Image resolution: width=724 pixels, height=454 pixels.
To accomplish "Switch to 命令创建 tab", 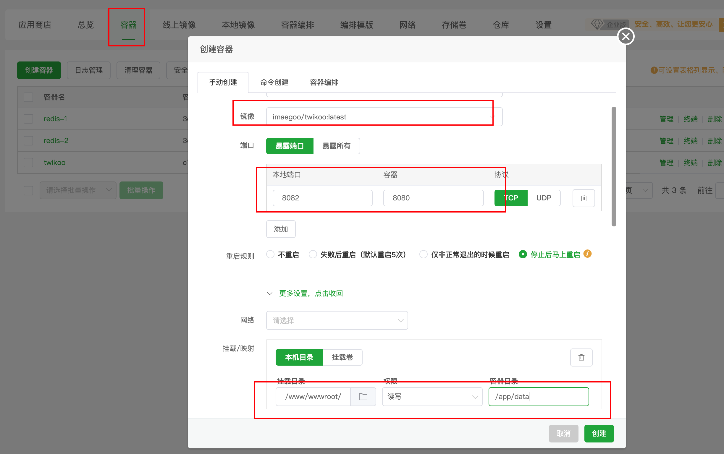I will tap(274, 82).
